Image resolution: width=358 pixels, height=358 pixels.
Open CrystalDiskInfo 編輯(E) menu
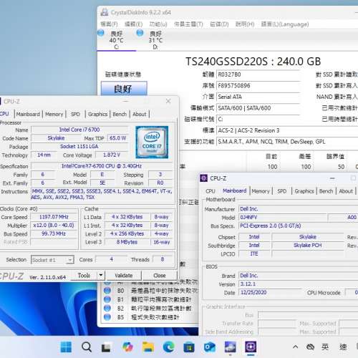[x=134, y=24]
